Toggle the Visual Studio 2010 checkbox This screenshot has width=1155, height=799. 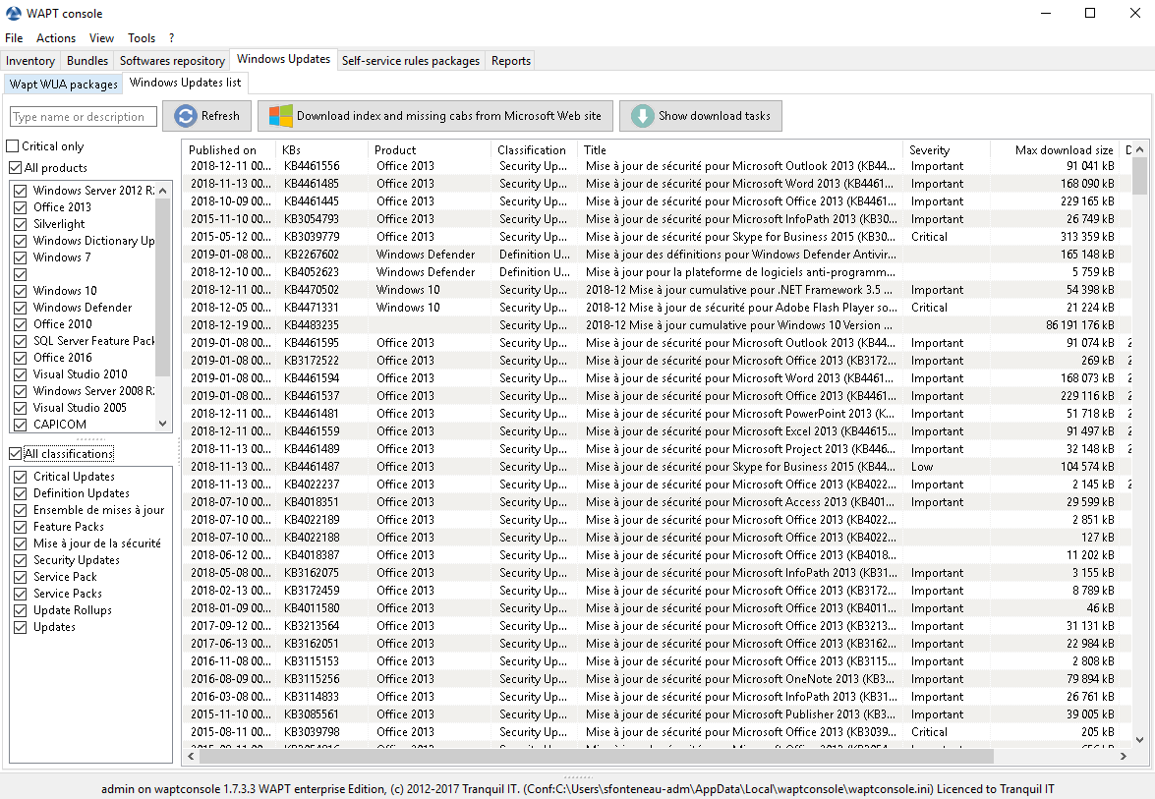pyautogui.click(x=20, y=374)
